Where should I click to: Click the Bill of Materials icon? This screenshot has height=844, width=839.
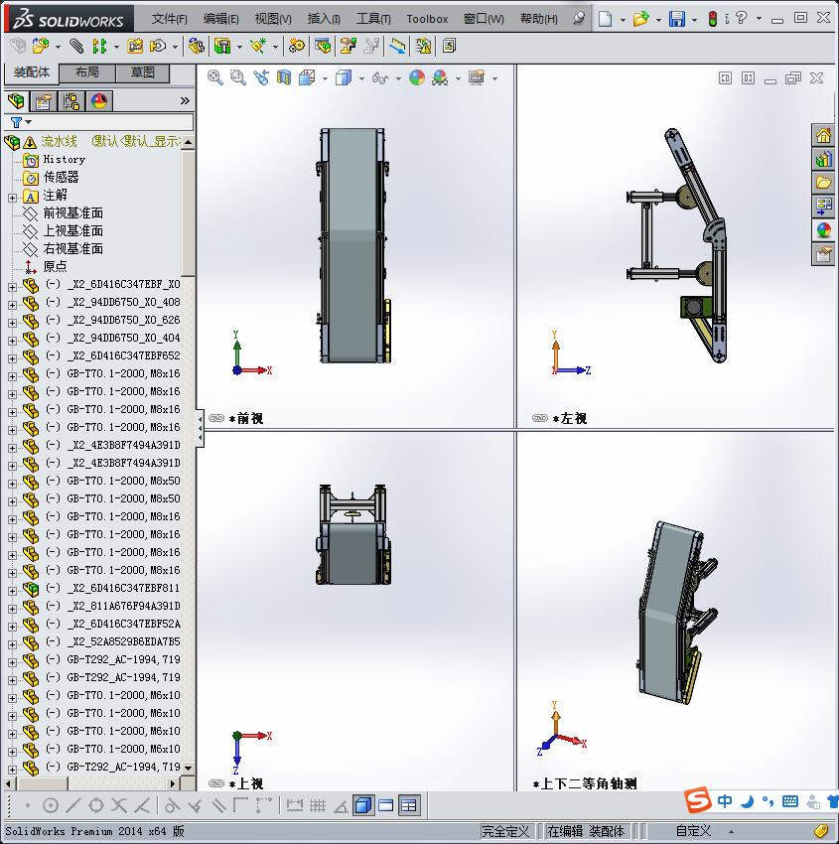pyautogui.click(x=323, y=47)
